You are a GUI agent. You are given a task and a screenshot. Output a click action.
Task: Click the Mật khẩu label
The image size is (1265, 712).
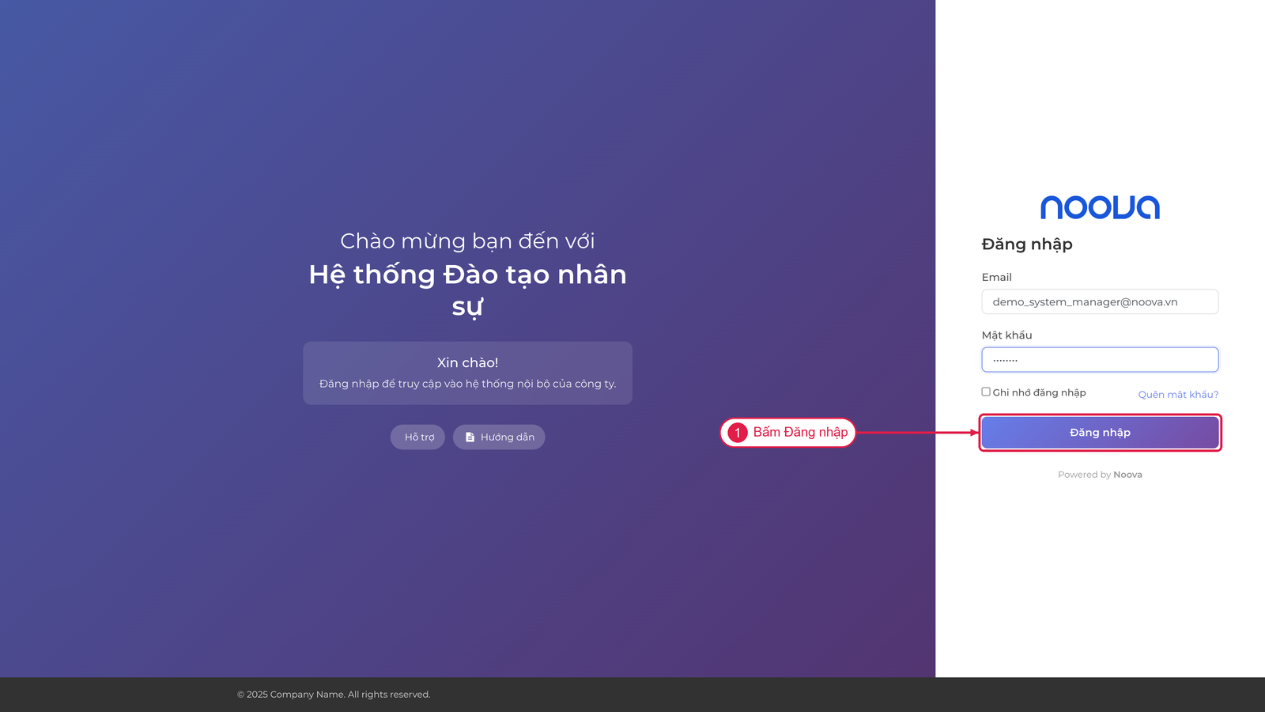pos(1006,335)
